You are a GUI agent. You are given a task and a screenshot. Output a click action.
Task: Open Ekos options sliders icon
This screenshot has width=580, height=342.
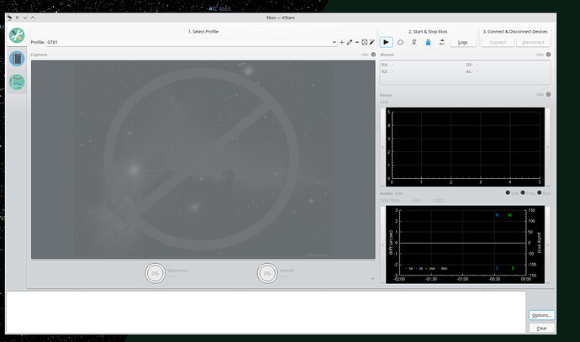(x=442, y=42)
